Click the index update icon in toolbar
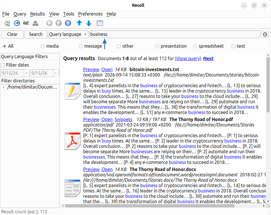 point(35,23)
